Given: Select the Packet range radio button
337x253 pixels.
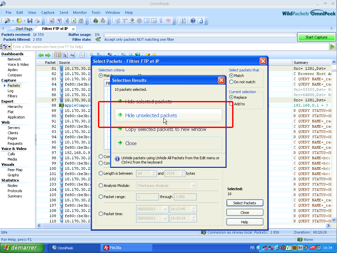Looking at the screenshot, I should coord(101,196).
